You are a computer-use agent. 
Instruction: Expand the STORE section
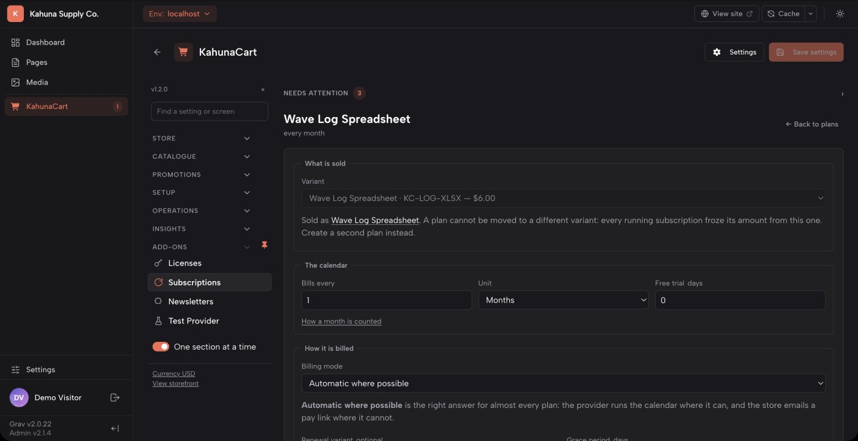coord(202,138)
